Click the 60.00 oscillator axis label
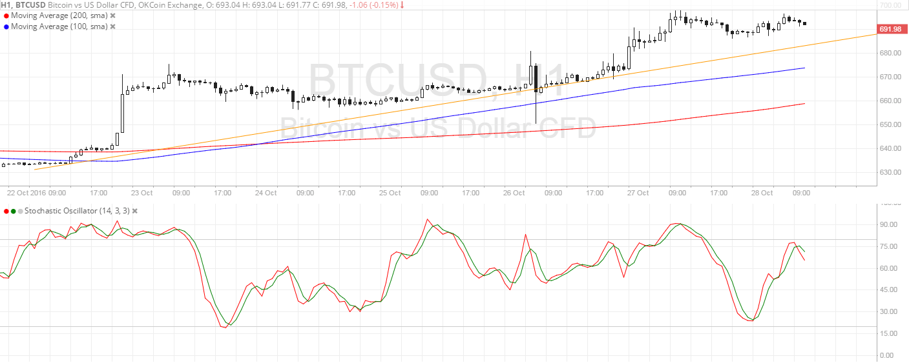Screen dimensions: 909x363 click(888, 268)
